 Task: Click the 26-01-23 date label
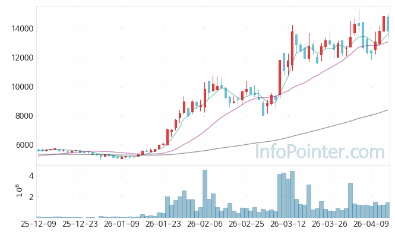(x=163, y=224)
